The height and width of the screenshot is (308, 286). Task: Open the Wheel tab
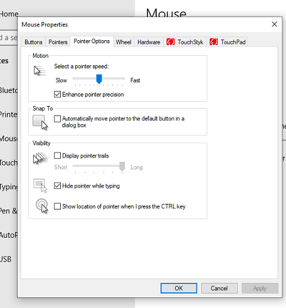tap(124, 42)
